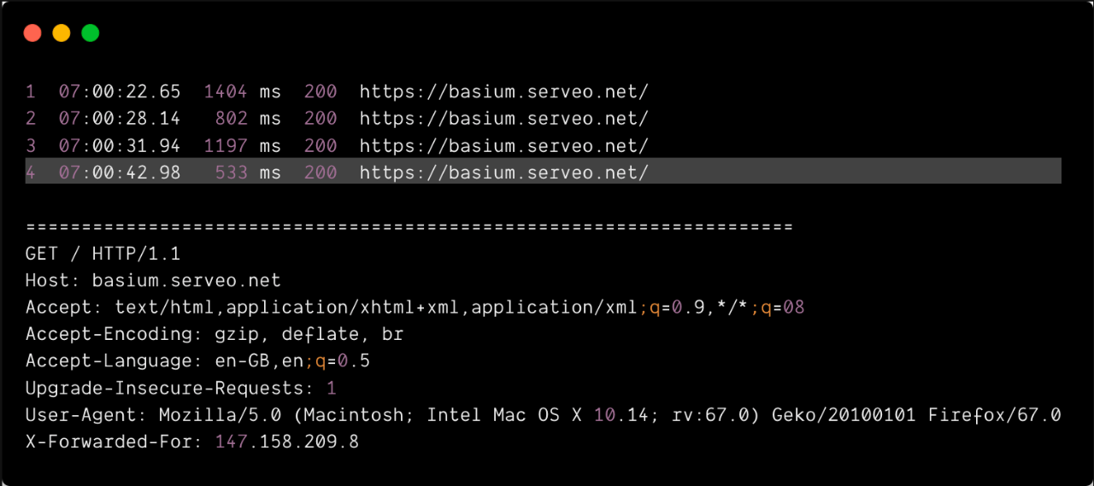The image size is (1094, 486).
Task: Select highlighted request row 4 at 07:00:42.98
Action: (x=543, y=171)
